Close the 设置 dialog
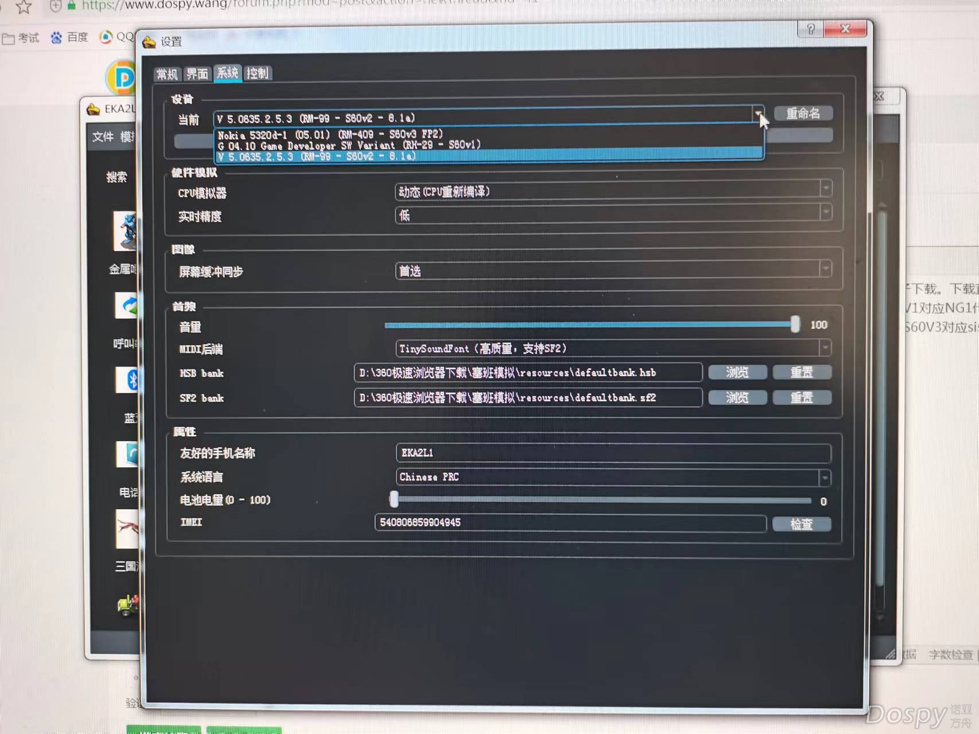 point(845,29)
